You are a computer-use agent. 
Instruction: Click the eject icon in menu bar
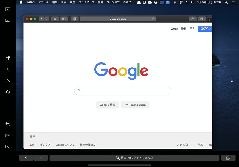(x=186, y=2)
